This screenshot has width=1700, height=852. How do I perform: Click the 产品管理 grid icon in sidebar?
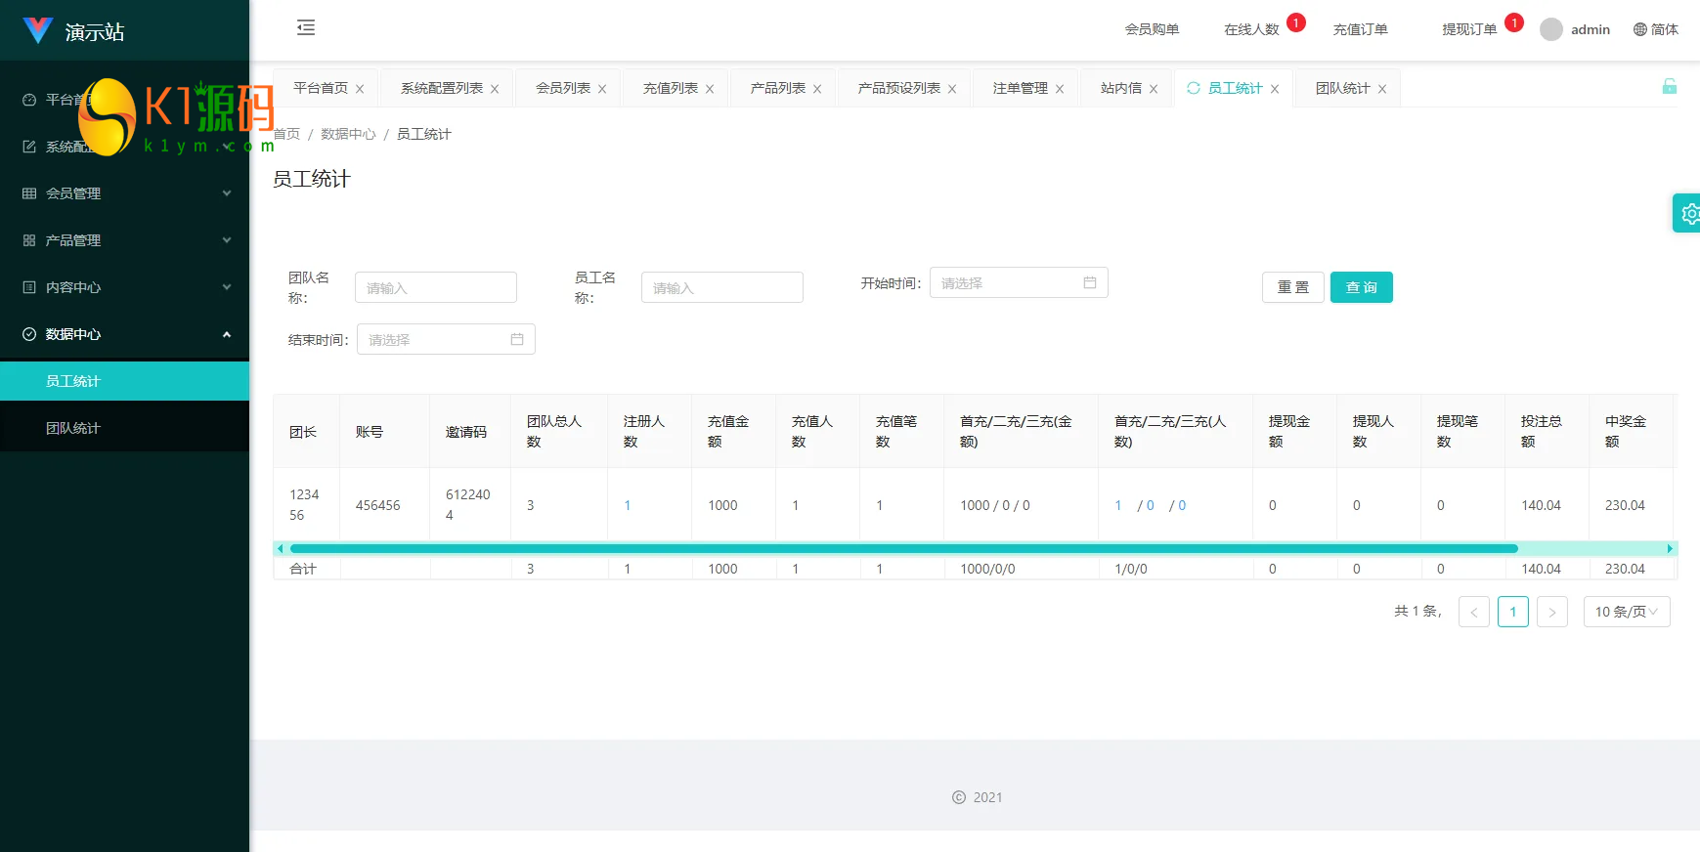tap(29, 240)
